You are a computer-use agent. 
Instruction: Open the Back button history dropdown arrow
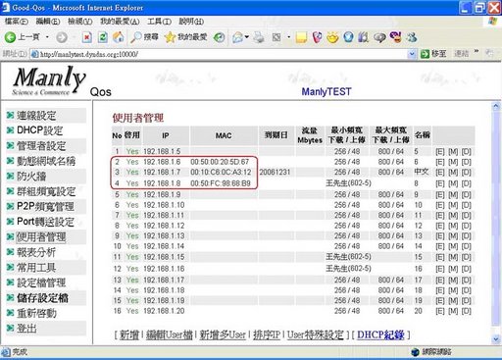47,37
